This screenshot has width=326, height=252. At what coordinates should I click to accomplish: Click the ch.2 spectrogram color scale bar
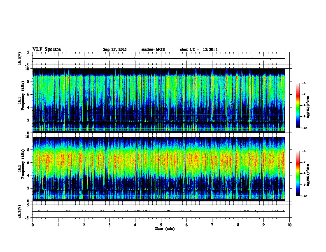[298, 173]
